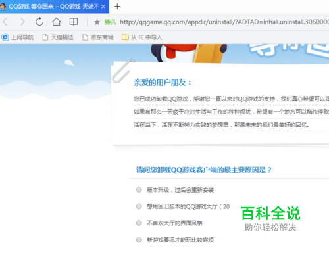This screenshot has height=253, width=329.
Task: Reload the page with the refresh icon
Action: coord(39,22)
